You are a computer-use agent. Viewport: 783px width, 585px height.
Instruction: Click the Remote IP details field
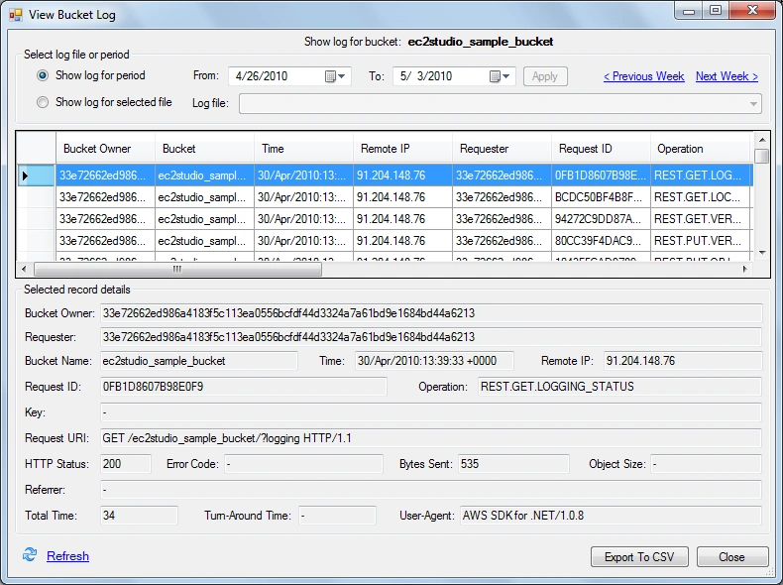[x=683, y=361]
